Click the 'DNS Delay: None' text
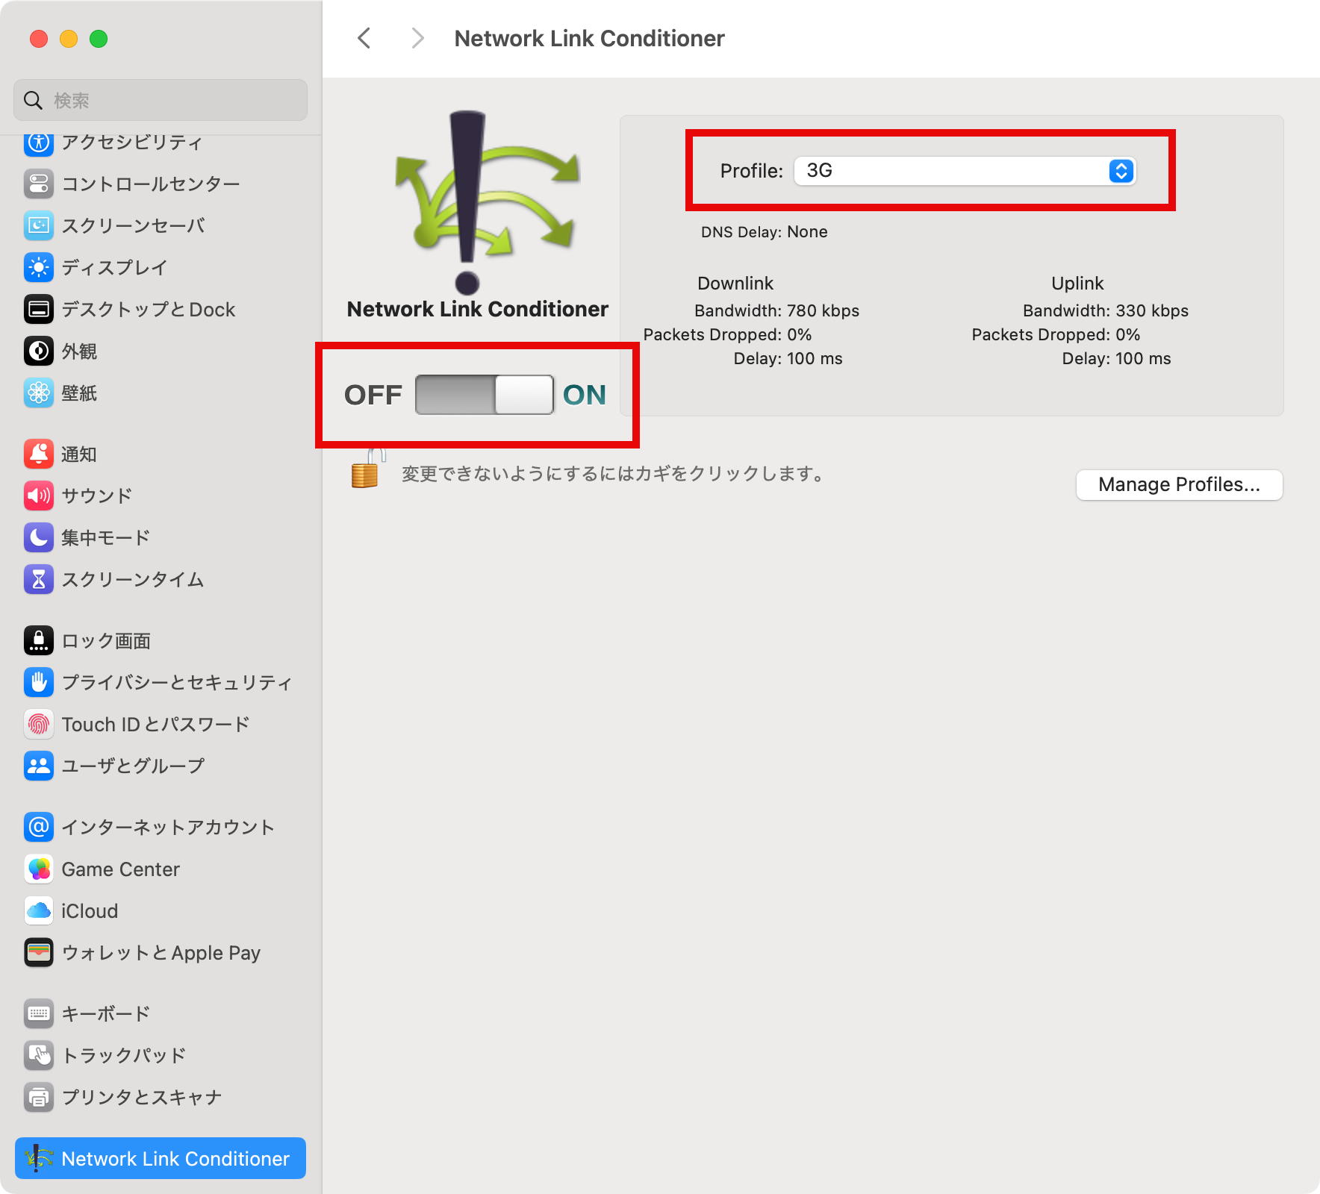This screenshot has height=1194, width=1320. click(x=764, y=232)
